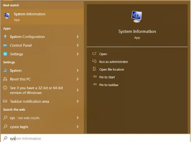Open the Reset this PC setting
191x142 pixels.
click(x=42, y=79)
